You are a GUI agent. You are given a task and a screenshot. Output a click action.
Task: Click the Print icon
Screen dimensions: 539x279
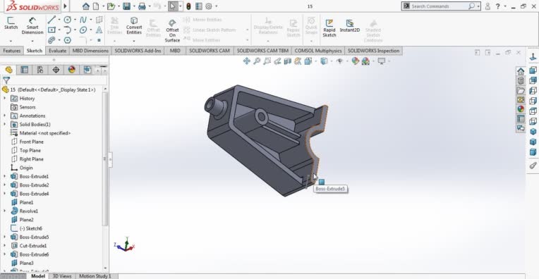142,6
